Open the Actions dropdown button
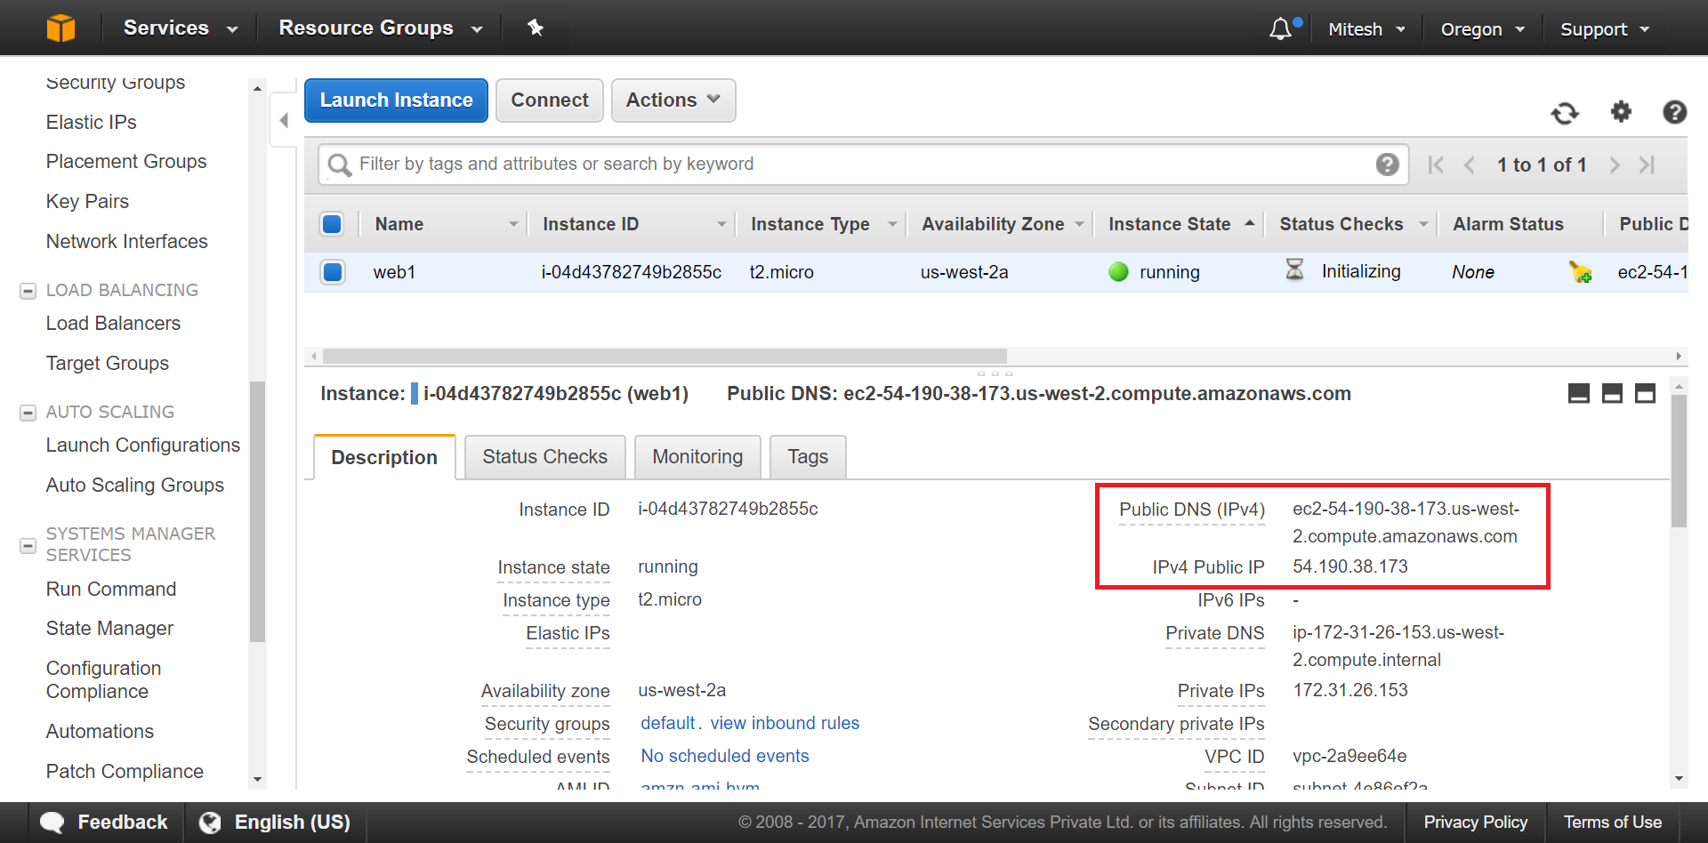The image size is (1708, 843). (673, 100)
